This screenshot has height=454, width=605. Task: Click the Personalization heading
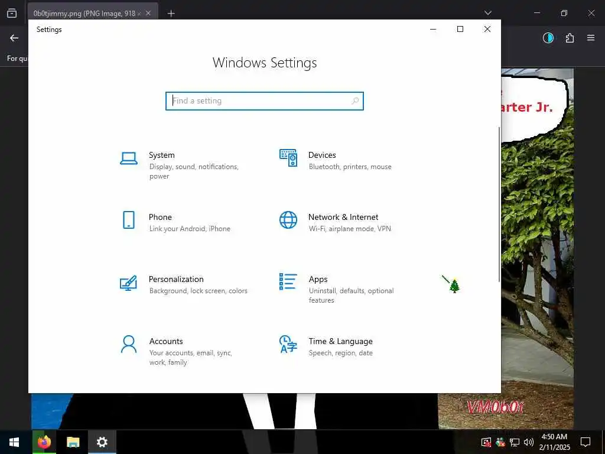(176, 279)
